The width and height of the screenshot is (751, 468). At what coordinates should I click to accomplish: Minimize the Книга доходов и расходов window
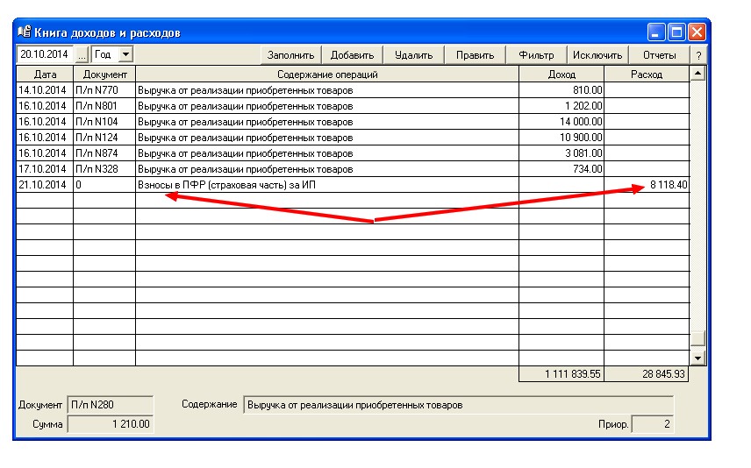(x=655, y=32)
